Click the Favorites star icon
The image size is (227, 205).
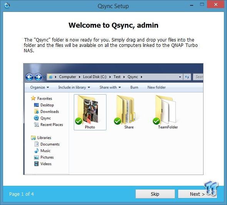point(33,98)
